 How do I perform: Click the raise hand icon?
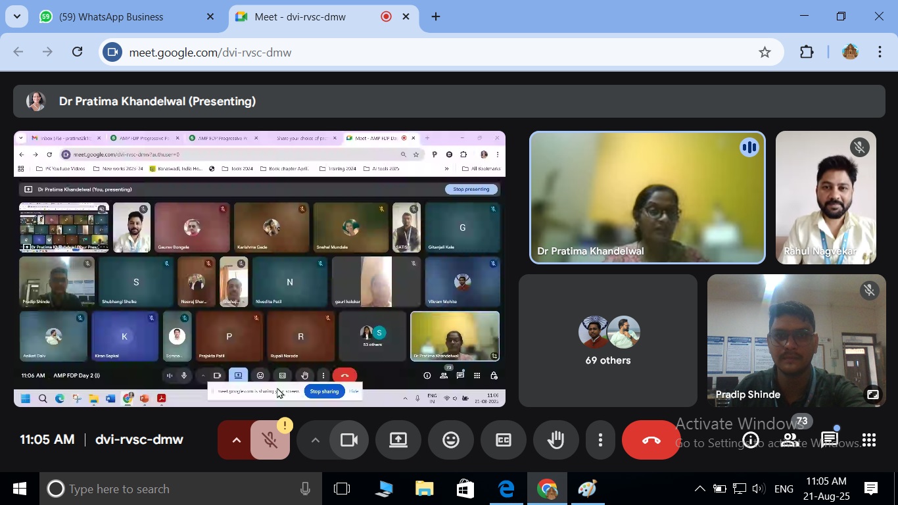coord(556,440)
